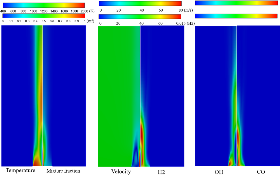280x179 pixels.
Task: Click the 1 tick beside the (mf) label
Action: pos(85,21)
